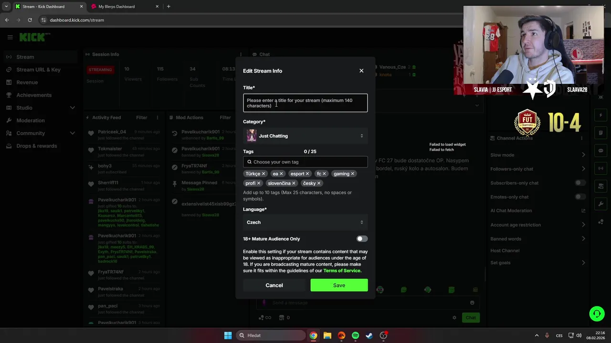The height and width of the screenshot is (343, 611).
Task: Remove the fc tag
Action: pos(324,174)
